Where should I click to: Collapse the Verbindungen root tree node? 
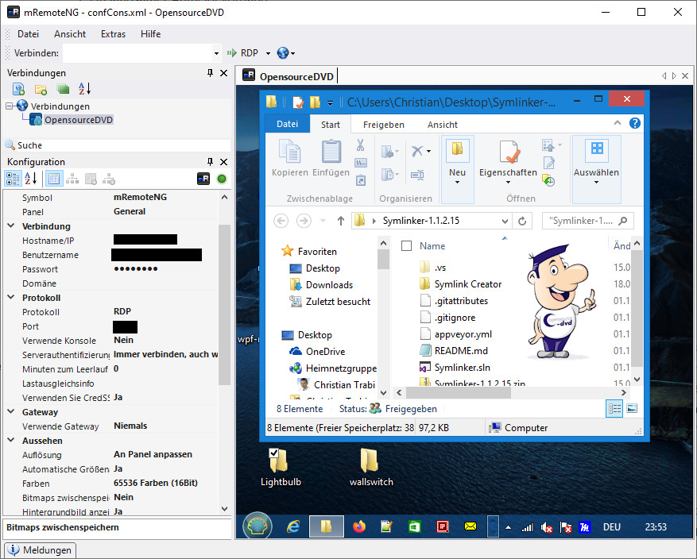click(10, 106)
